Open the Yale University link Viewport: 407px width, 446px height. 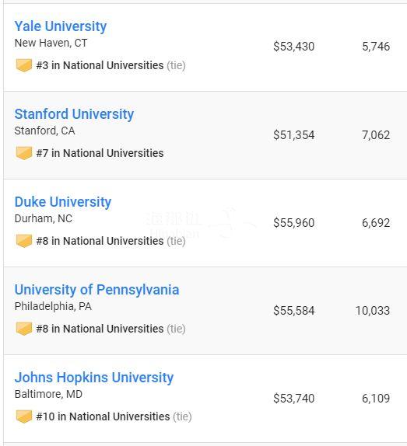pyautogui.click(x=61, y=26)
